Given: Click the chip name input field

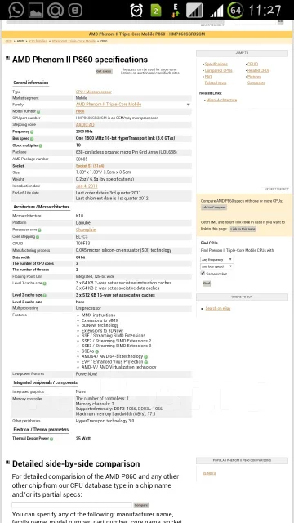Looking at the screenshot, I should [72, 505].
